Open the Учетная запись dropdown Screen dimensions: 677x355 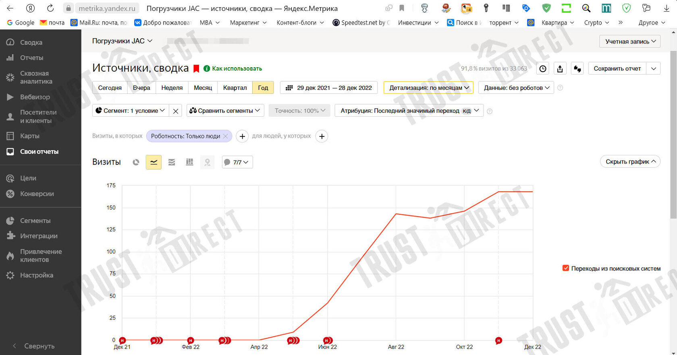coord(630,41)
